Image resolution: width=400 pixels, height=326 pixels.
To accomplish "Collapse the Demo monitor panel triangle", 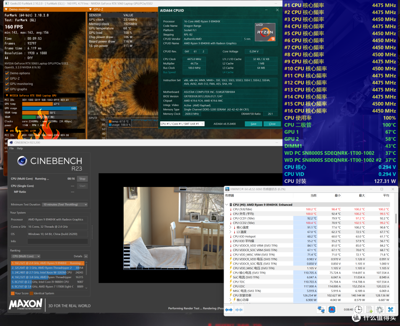I will 6,9.
